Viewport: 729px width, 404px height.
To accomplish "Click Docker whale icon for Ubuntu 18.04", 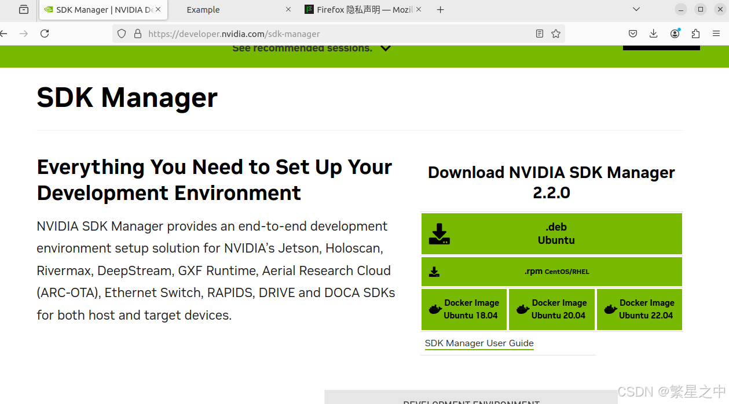I will tap(435, 309).
